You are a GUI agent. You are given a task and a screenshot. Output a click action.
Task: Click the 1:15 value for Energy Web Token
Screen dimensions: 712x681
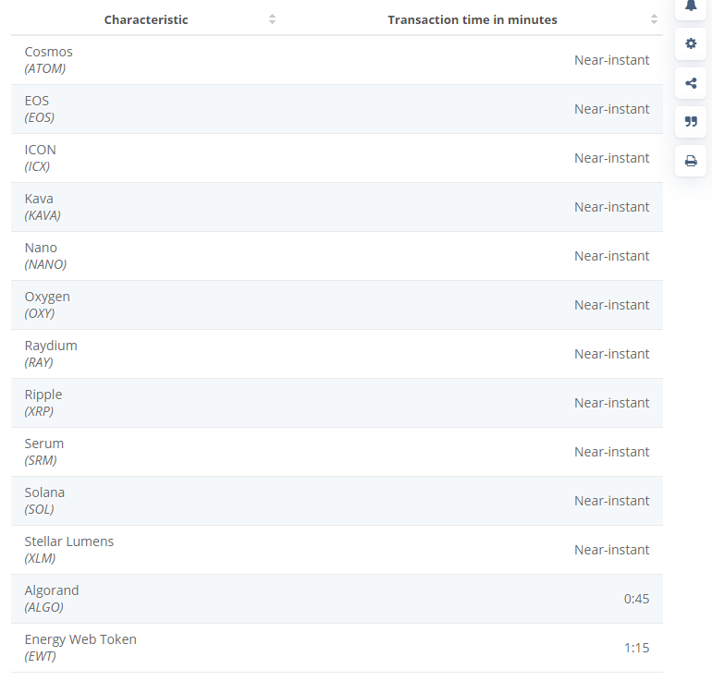pos(636,648)
